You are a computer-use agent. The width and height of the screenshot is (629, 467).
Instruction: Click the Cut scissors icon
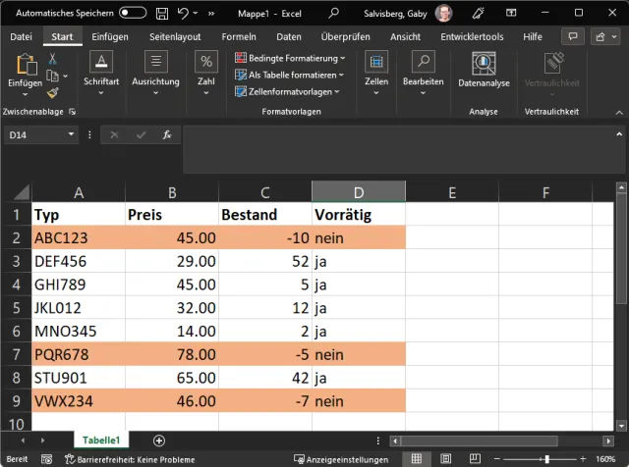[52, 59]
